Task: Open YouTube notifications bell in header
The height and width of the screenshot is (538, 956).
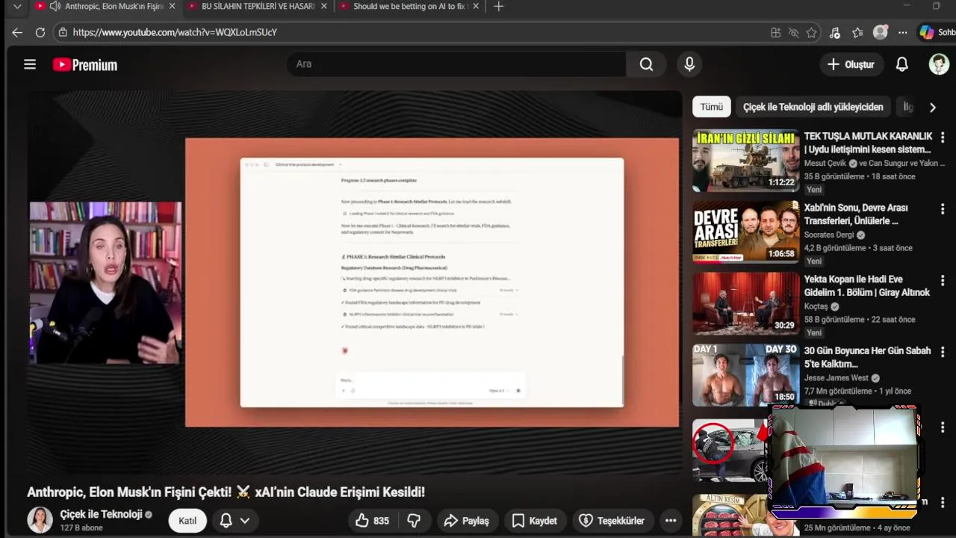Action: pos(901,64)
